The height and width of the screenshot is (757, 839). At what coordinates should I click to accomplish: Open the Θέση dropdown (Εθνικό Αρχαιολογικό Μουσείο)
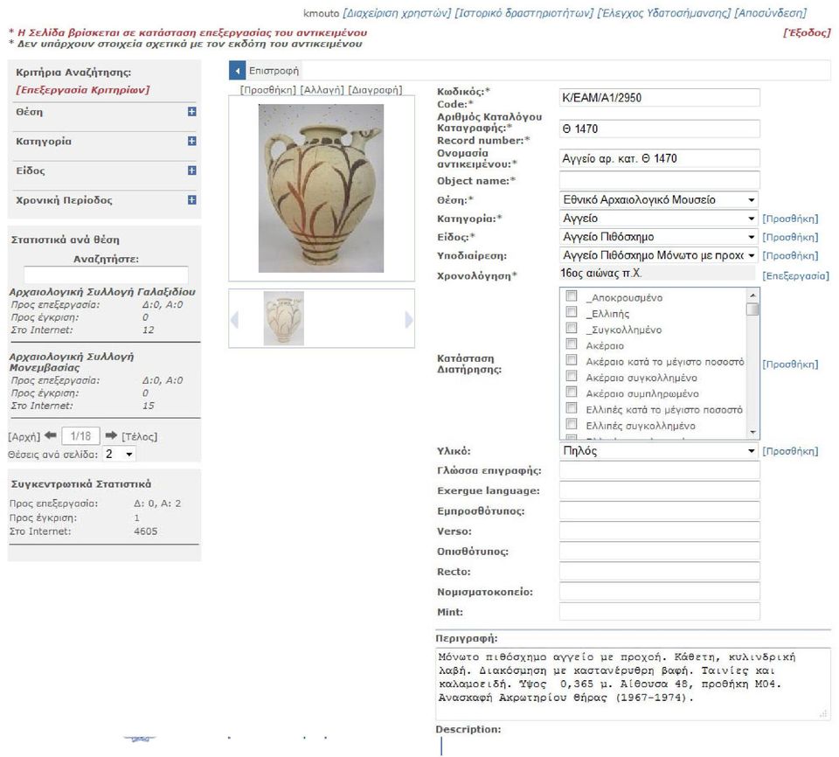pos(659,199)
